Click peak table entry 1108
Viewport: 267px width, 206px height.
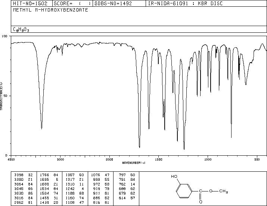pyautogui.click(x=75, y=202)
